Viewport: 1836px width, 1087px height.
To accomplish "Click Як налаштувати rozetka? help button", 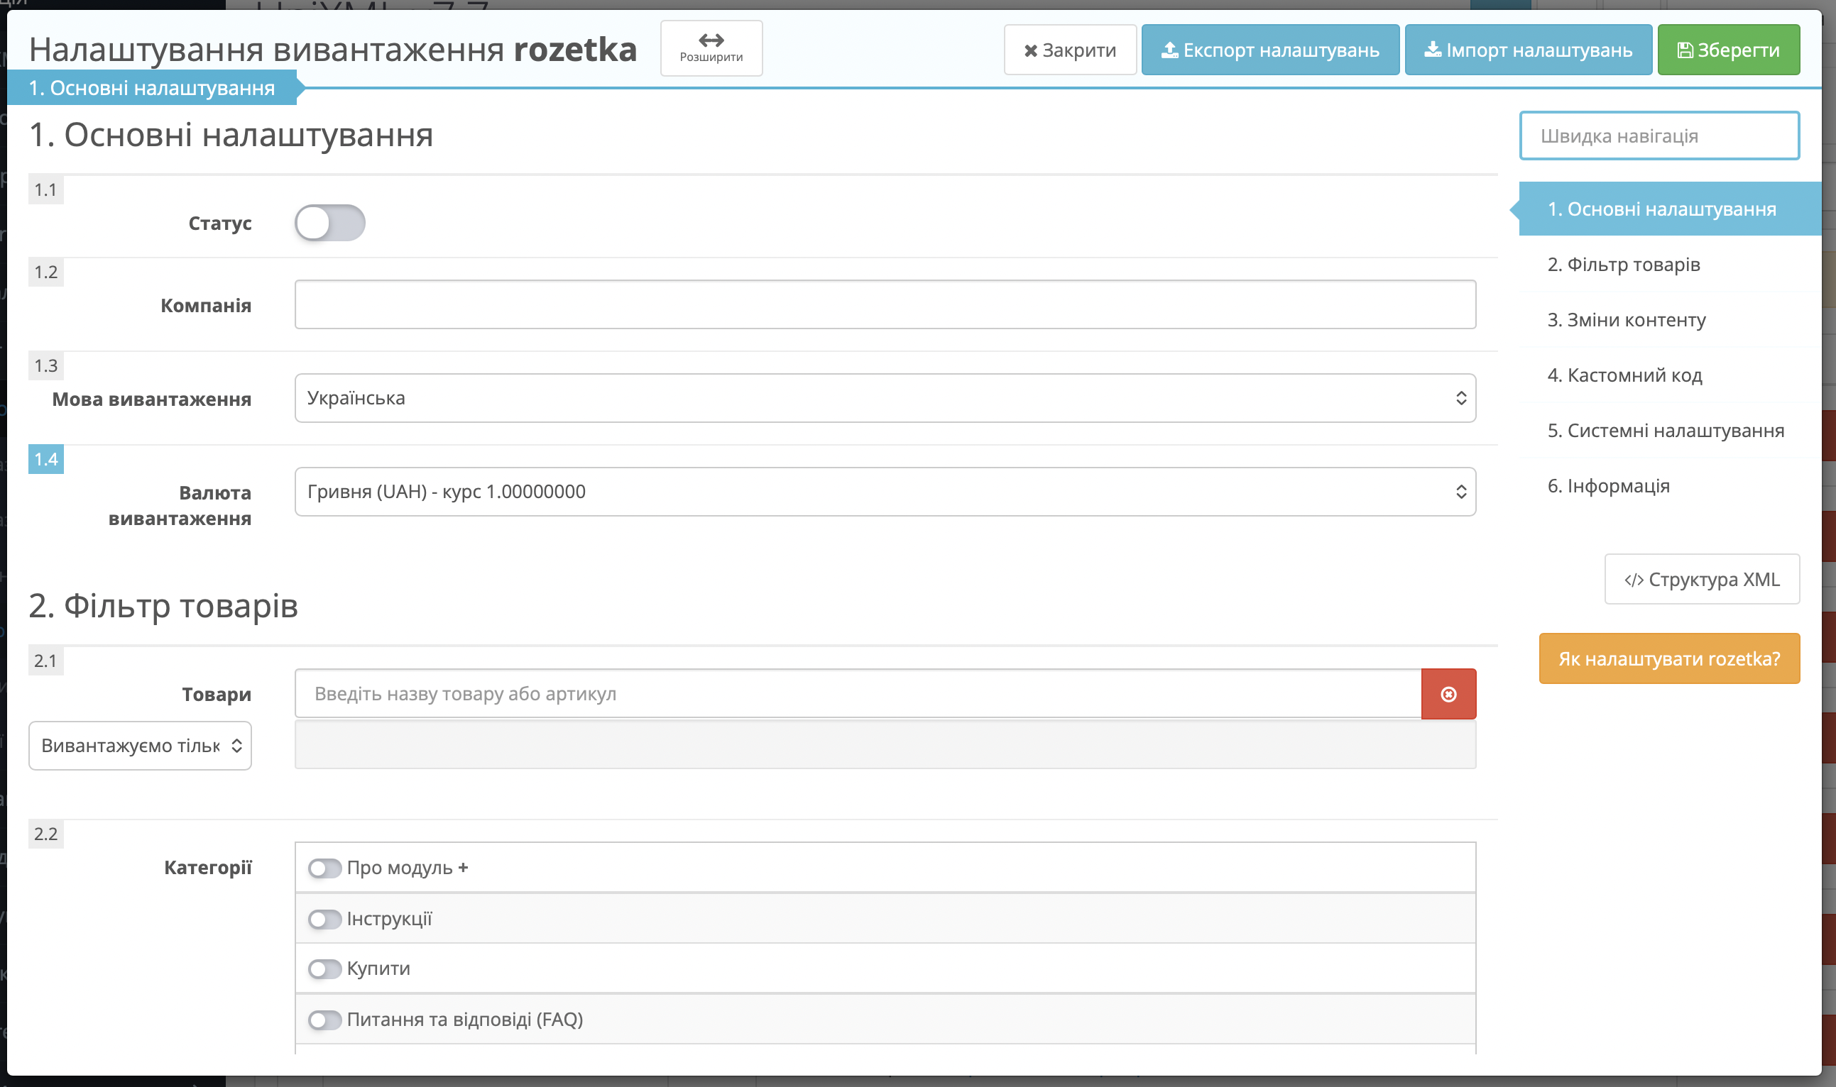I will click(1669, 658).
